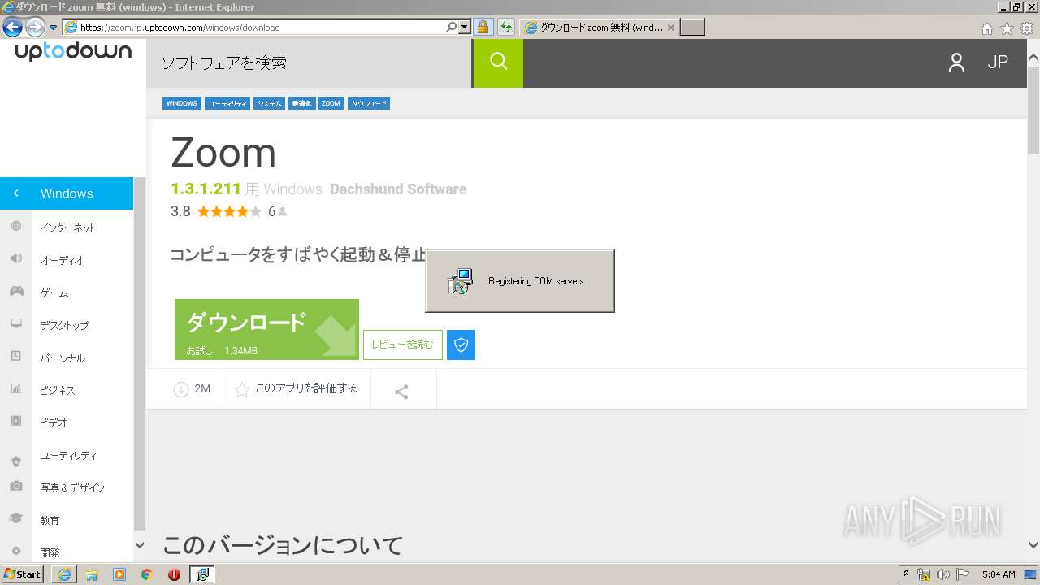Select 教育 category in sidebar
Viewport: 1040px width, 585px height.
coord(50,520)
